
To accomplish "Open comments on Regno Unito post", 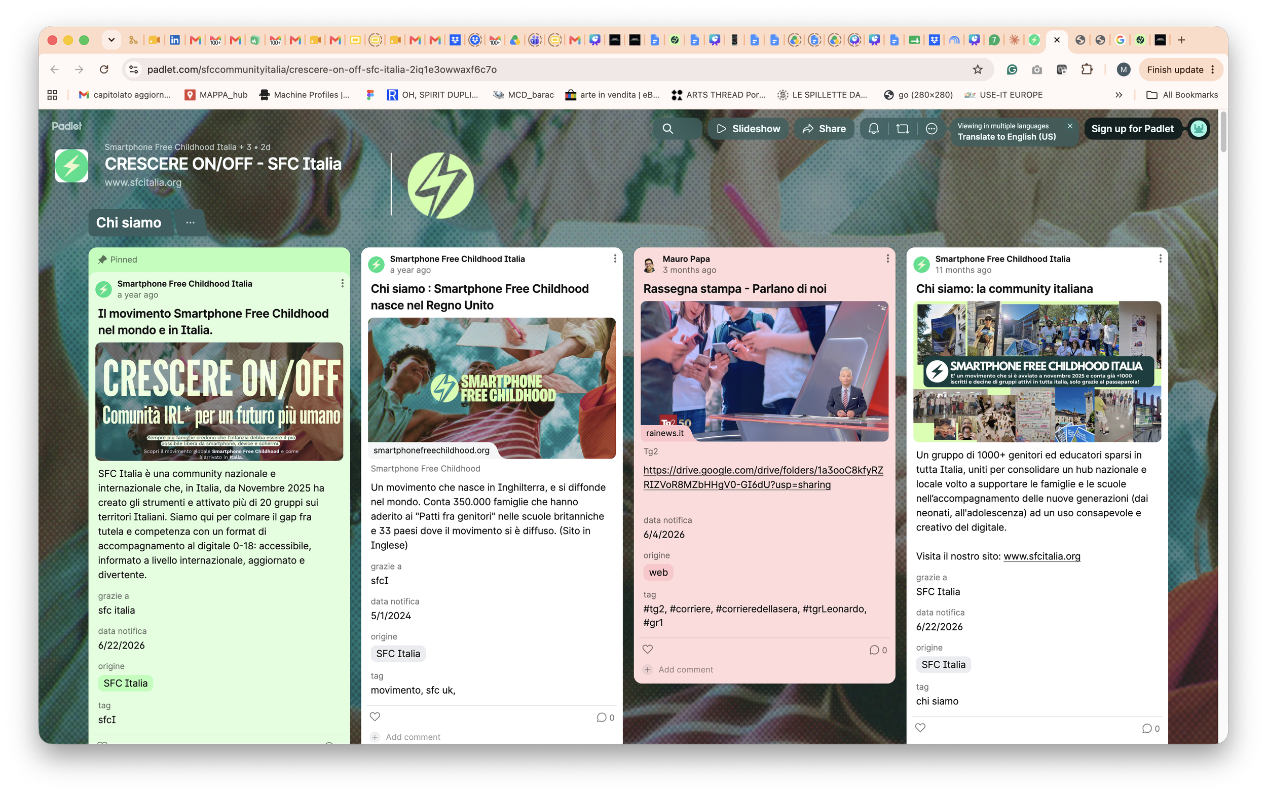I will pos(605,717).
